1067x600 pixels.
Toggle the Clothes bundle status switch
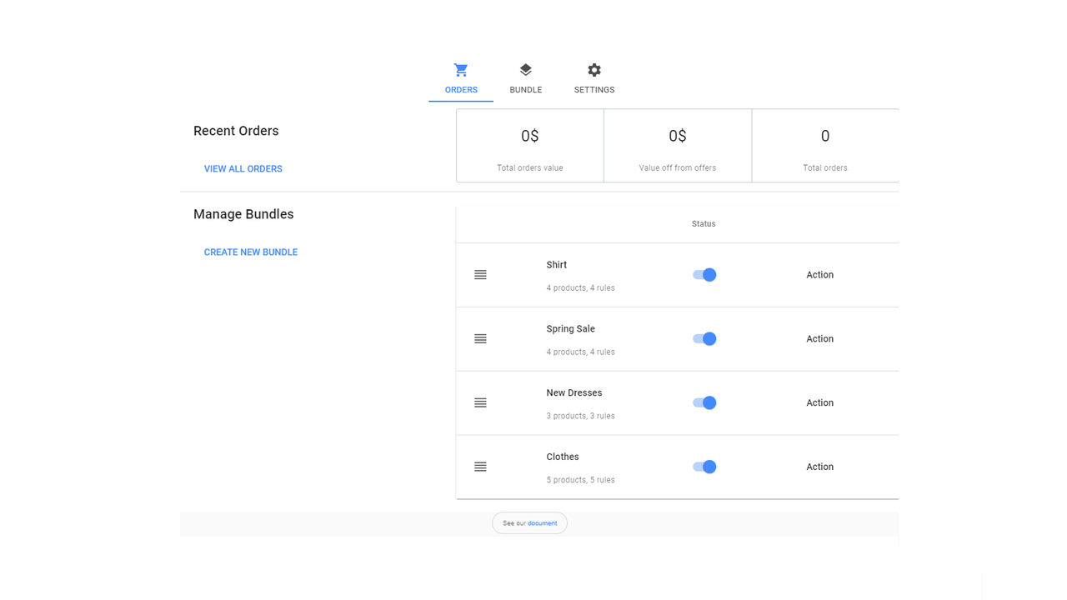tap(704, 467)
